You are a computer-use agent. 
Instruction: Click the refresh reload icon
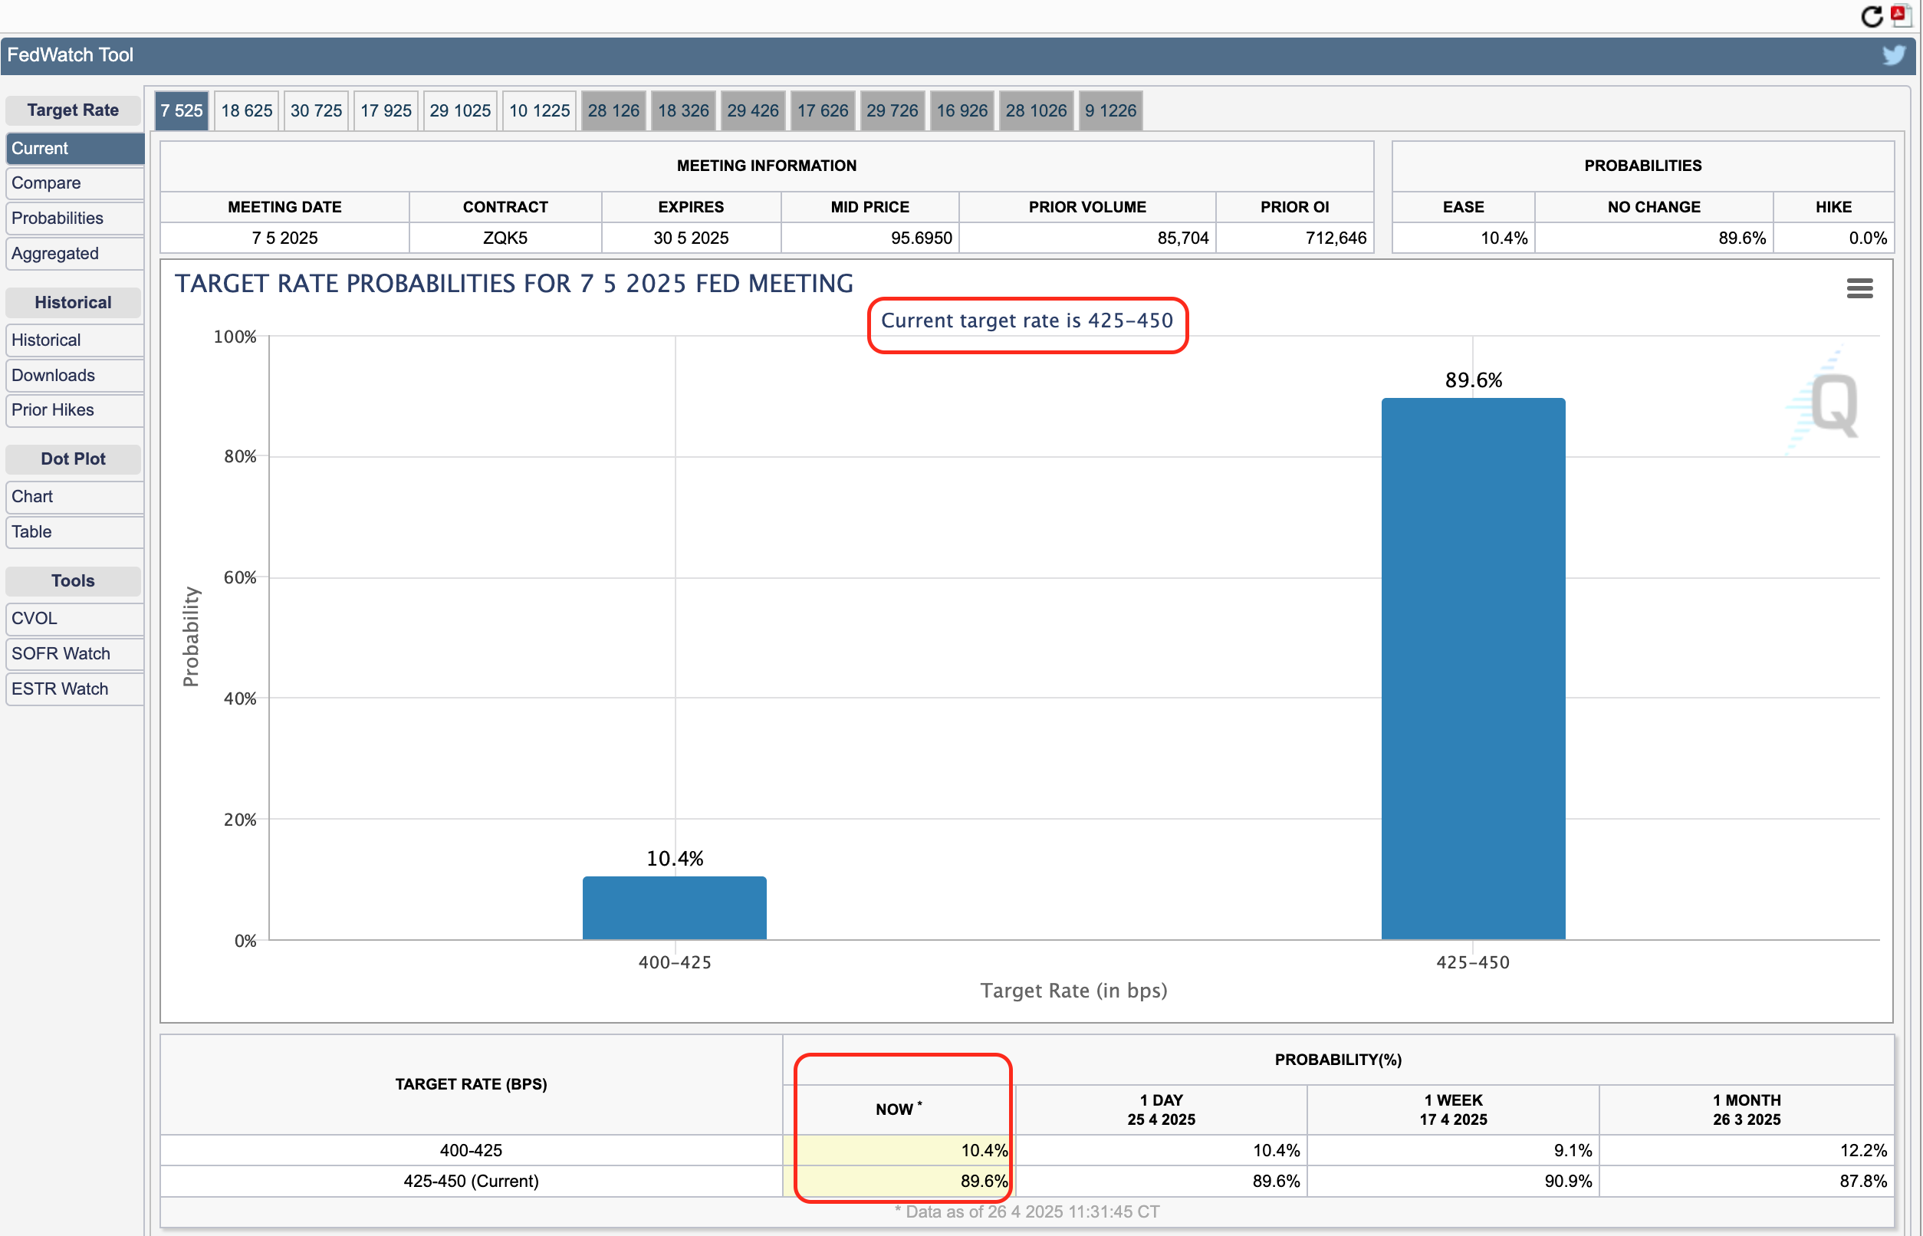[x=1871, y=16]
